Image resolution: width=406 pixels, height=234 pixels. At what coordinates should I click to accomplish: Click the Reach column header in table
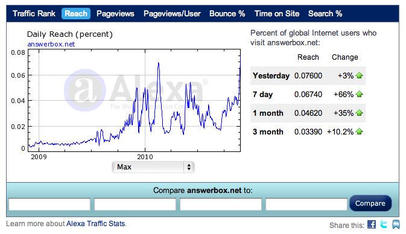click(x=308, y=57)
